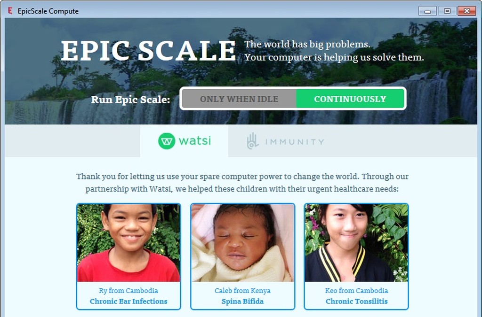Viewport: 482px width, 317px height.
Task: Open Caleb from Kenya baby photo
Action: [x=242, y=243]
